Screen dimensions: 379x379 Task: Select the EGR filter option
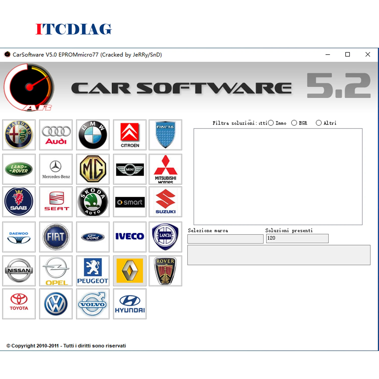pos(294,123)
